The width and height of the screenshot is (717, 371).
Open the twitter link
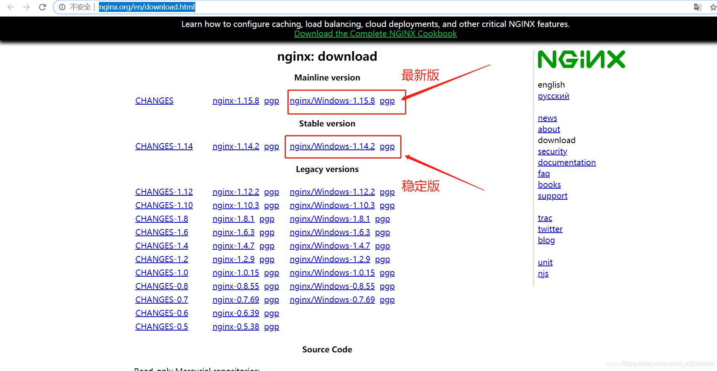pos(550,229)
